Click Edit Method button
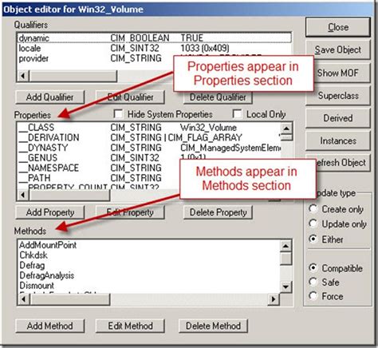Image resolution: width=378 pixels, height=348 pixels. (x=130, y=326)
